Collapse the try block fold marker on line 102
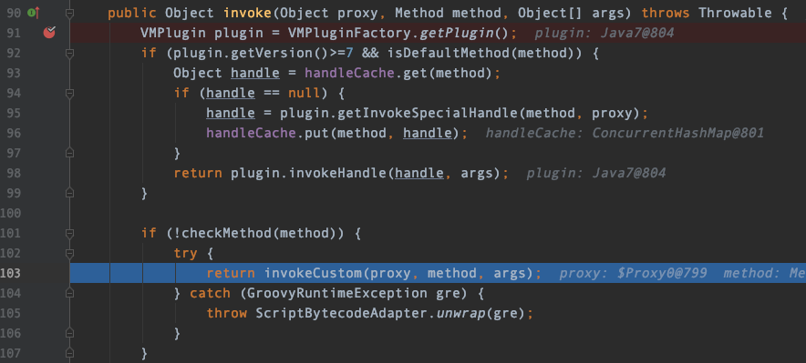 coord(70,253)
